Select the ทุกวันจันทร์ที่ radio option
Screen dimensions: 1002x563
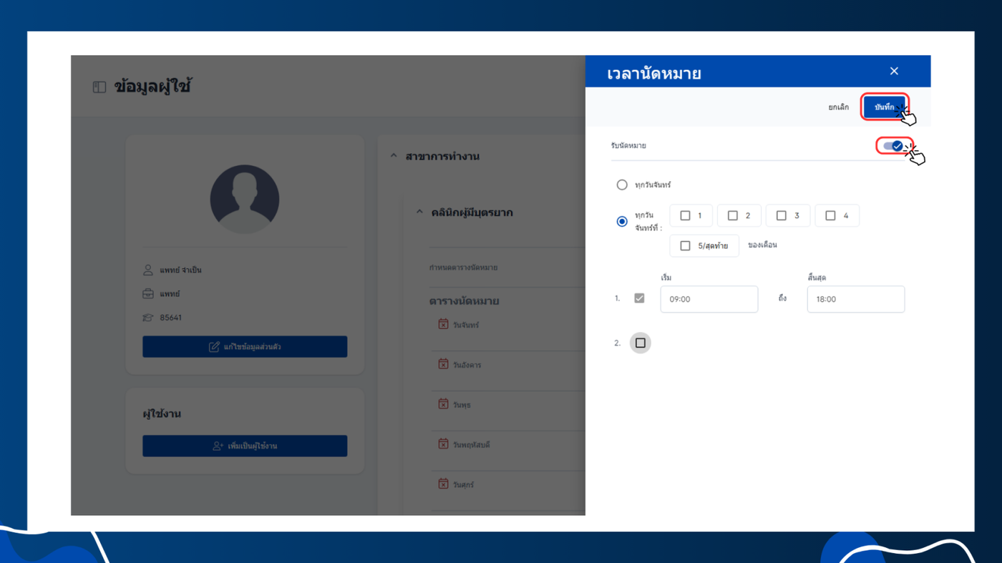pyautogui.click(x=622, y=221)
